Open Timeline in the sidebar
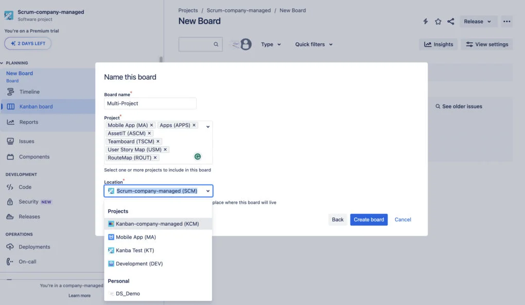Image resolution: width=525 pixels, height=305 pixels. coord(29,92)
